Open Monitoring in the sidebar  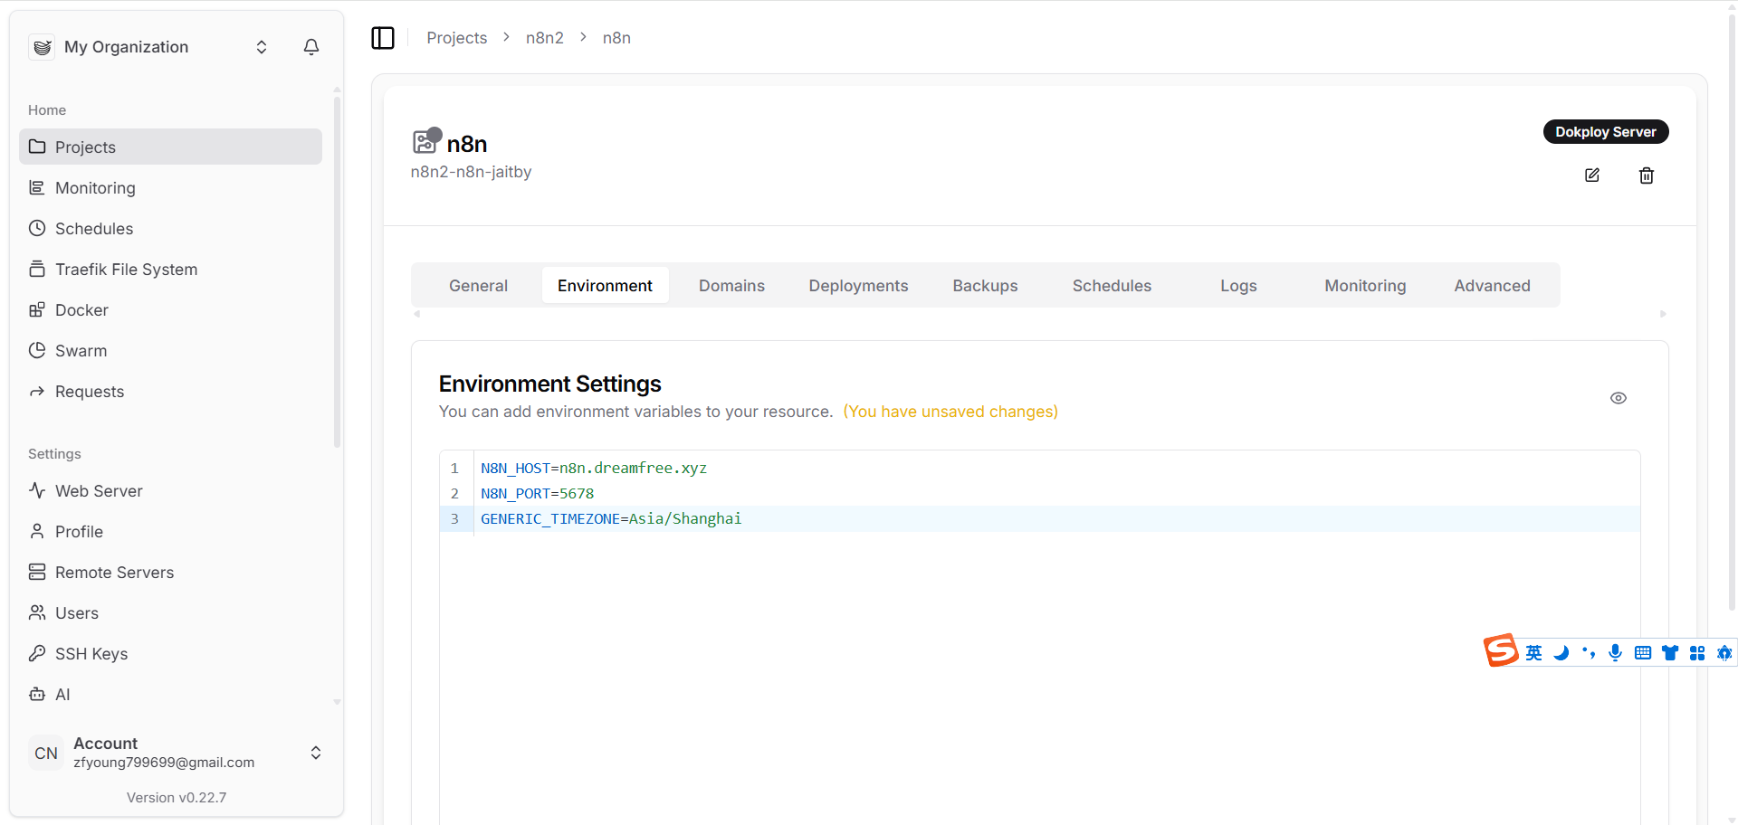click(170, 187)
